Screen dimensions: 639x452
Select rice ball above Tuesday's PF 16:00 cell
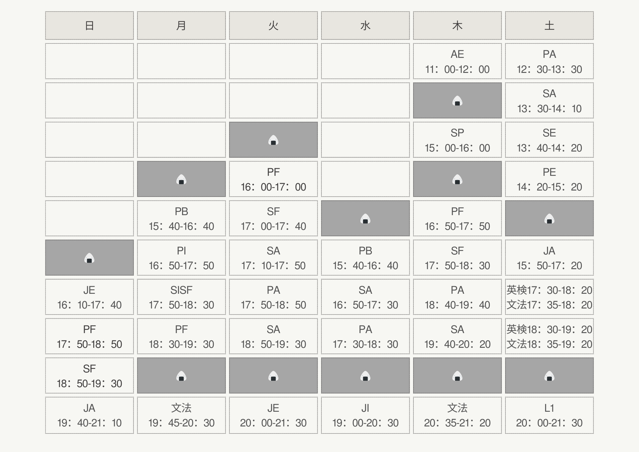[273, 140]
